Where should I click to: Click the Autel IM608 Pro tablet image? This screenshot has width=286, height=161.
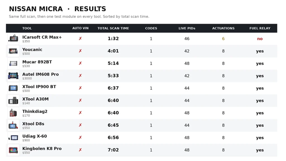click(x=13, y=75)
